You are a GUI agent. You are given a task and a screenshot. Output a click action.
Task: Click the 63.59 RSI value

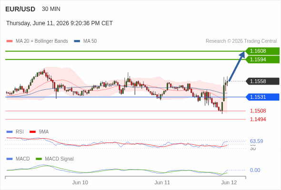(x=256, y=141)
